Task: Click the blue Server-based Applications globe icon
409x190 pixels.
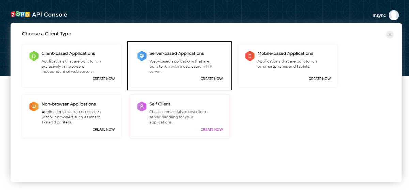Action: pyautogui.click(x=142, y=56)
